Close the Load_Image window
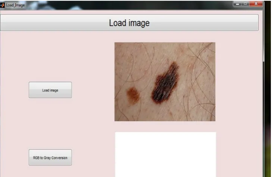The image size is (272, 177). click(x=256, y=4)
